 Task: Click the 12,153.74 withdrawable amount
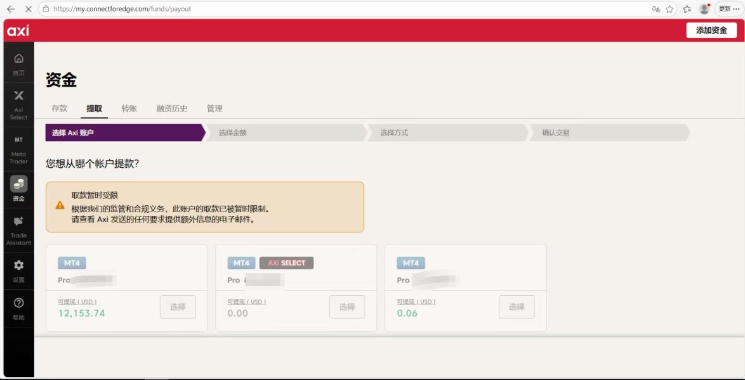(82, 313)
